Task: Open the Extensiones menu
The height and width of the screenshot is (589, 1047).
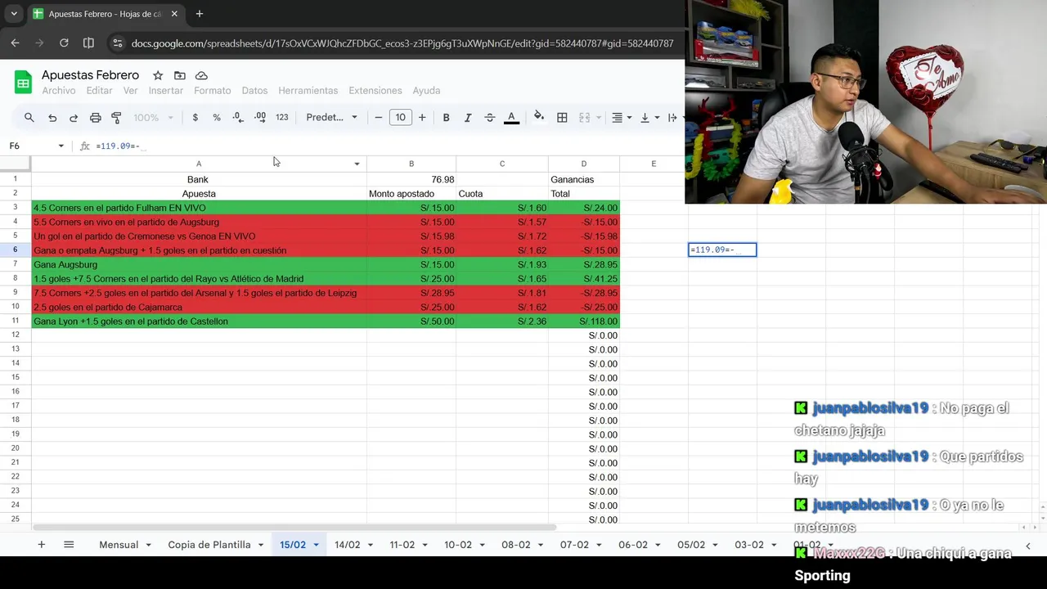Action: [375, 91]
